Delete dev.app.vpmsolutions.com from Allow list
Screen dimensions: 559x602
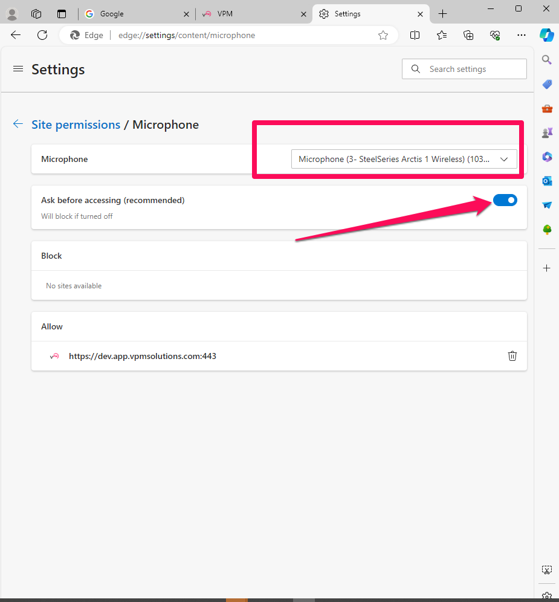click(x=512, y=356)
